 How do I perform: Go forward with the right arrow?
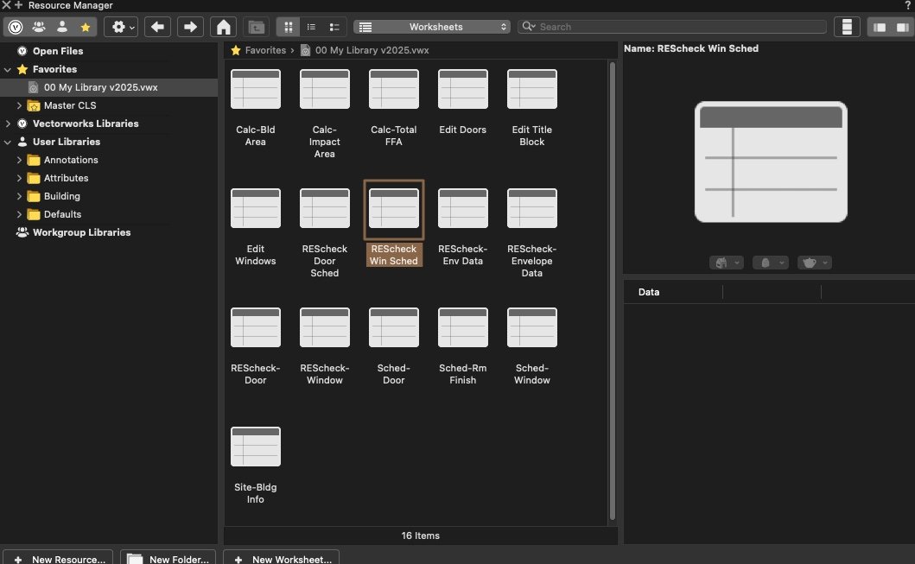189,27
